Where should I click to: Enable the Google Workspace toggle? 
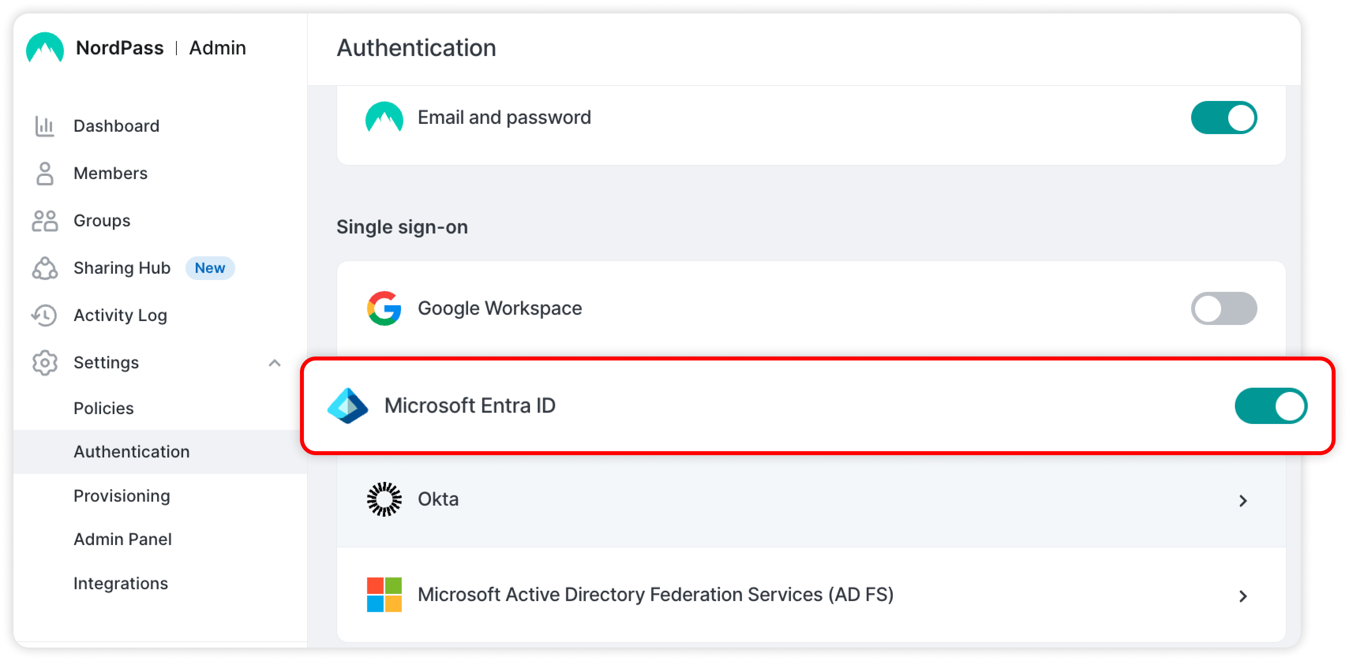(1224, 308)
